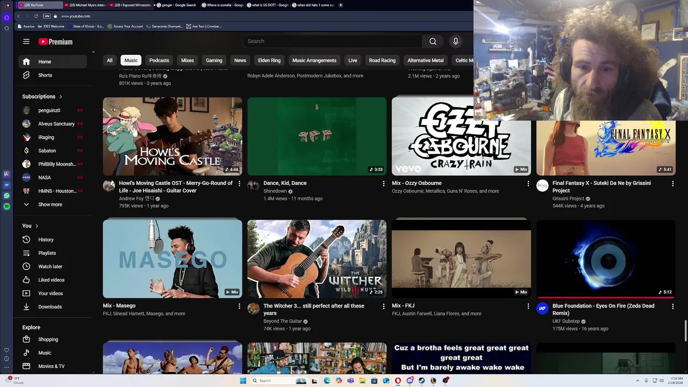Open Alveus Sanctuary subscription channel
Screen dimensions: 688x387
[x=52, y=124]
